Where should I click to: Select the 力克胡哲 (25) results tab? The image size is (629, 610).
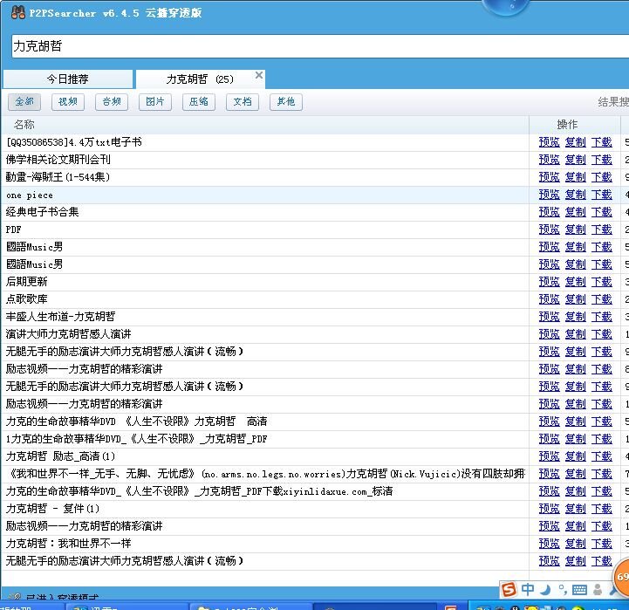click(200, 79)
